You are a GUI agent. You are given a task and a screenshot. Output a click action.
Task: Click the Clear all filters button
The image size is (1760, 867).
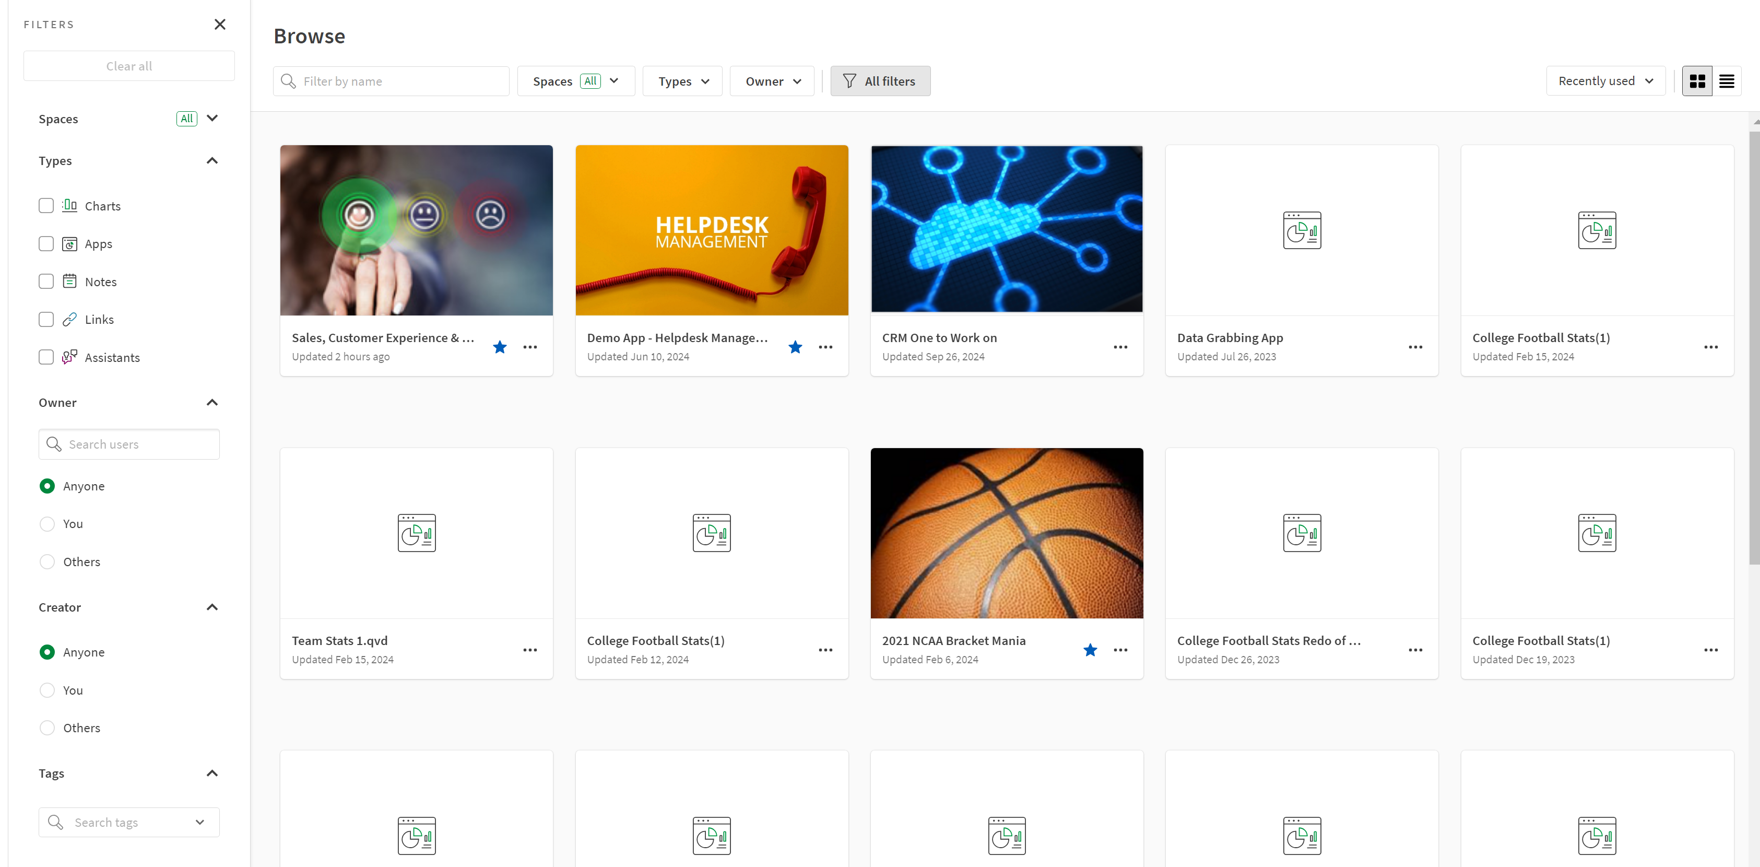pos(128,66)
